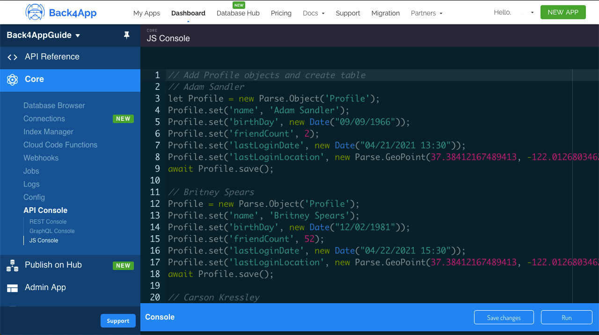Open the GraphQL Console
This screenshot has height=335, width=599.
tap(52, 231)
